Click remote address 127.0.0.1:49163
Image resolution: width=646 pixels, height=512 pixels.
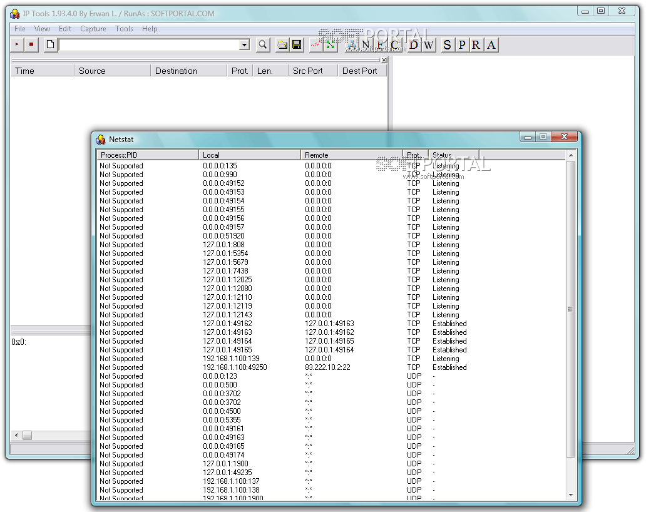pos(329,324)
